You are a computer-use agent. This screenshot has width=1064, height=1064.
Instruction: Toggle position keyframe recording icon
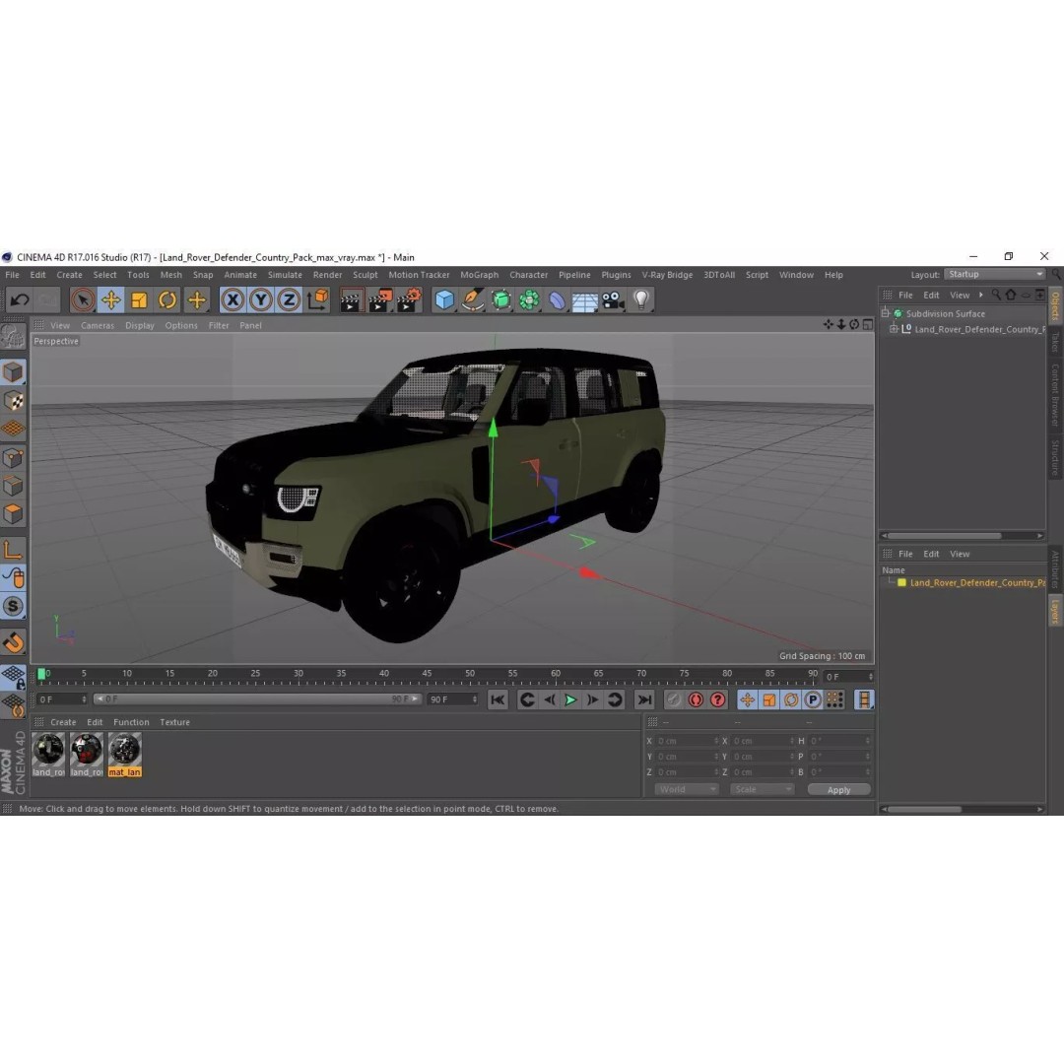click(747, 699)
